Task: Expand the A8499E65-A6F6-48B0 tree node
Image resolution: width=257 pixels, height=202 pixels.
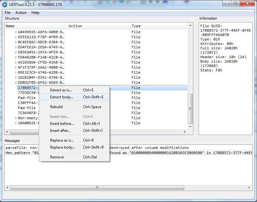Action: pos(16,32)
